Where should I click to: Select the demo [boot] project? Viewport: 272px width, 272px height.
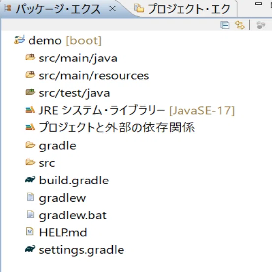(x=65, y=41)
